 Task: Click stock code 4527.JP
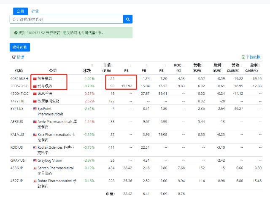click(x=16, y=181)
